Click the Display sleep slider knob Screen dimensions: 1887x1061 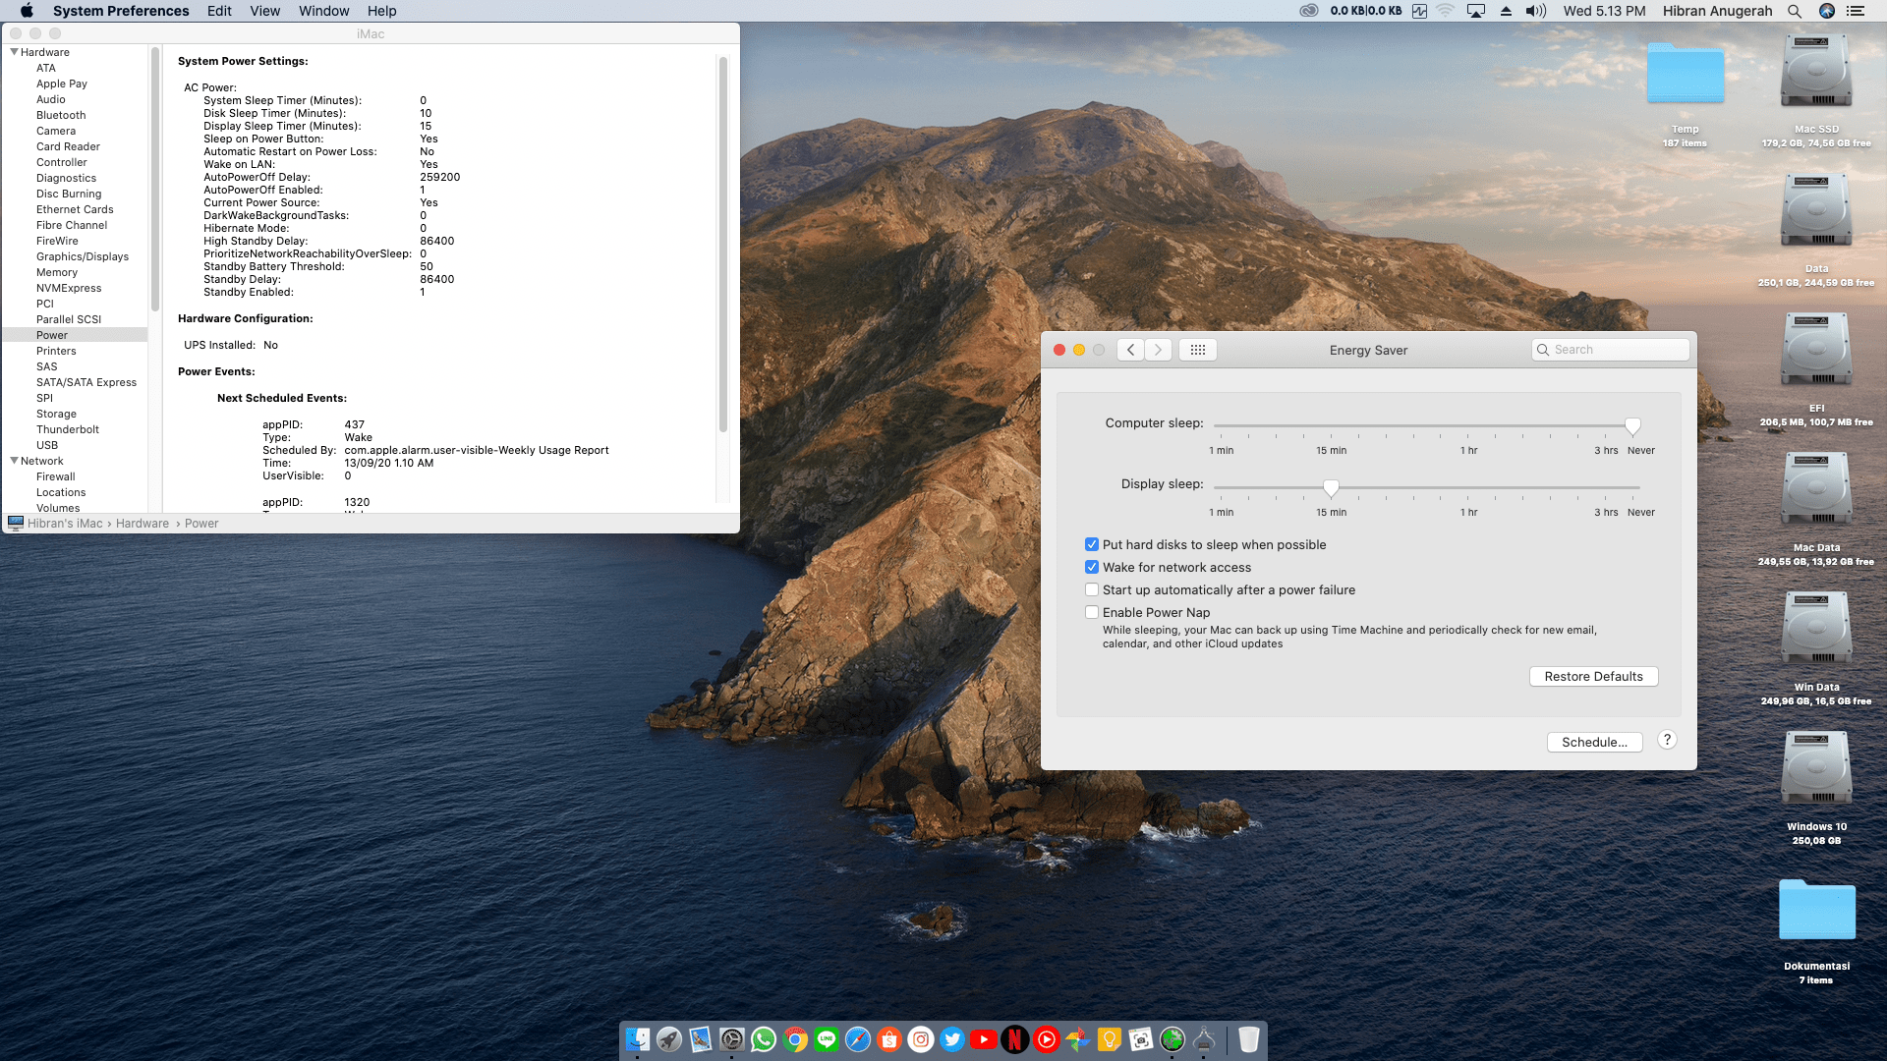click(x=1331, y=487)
